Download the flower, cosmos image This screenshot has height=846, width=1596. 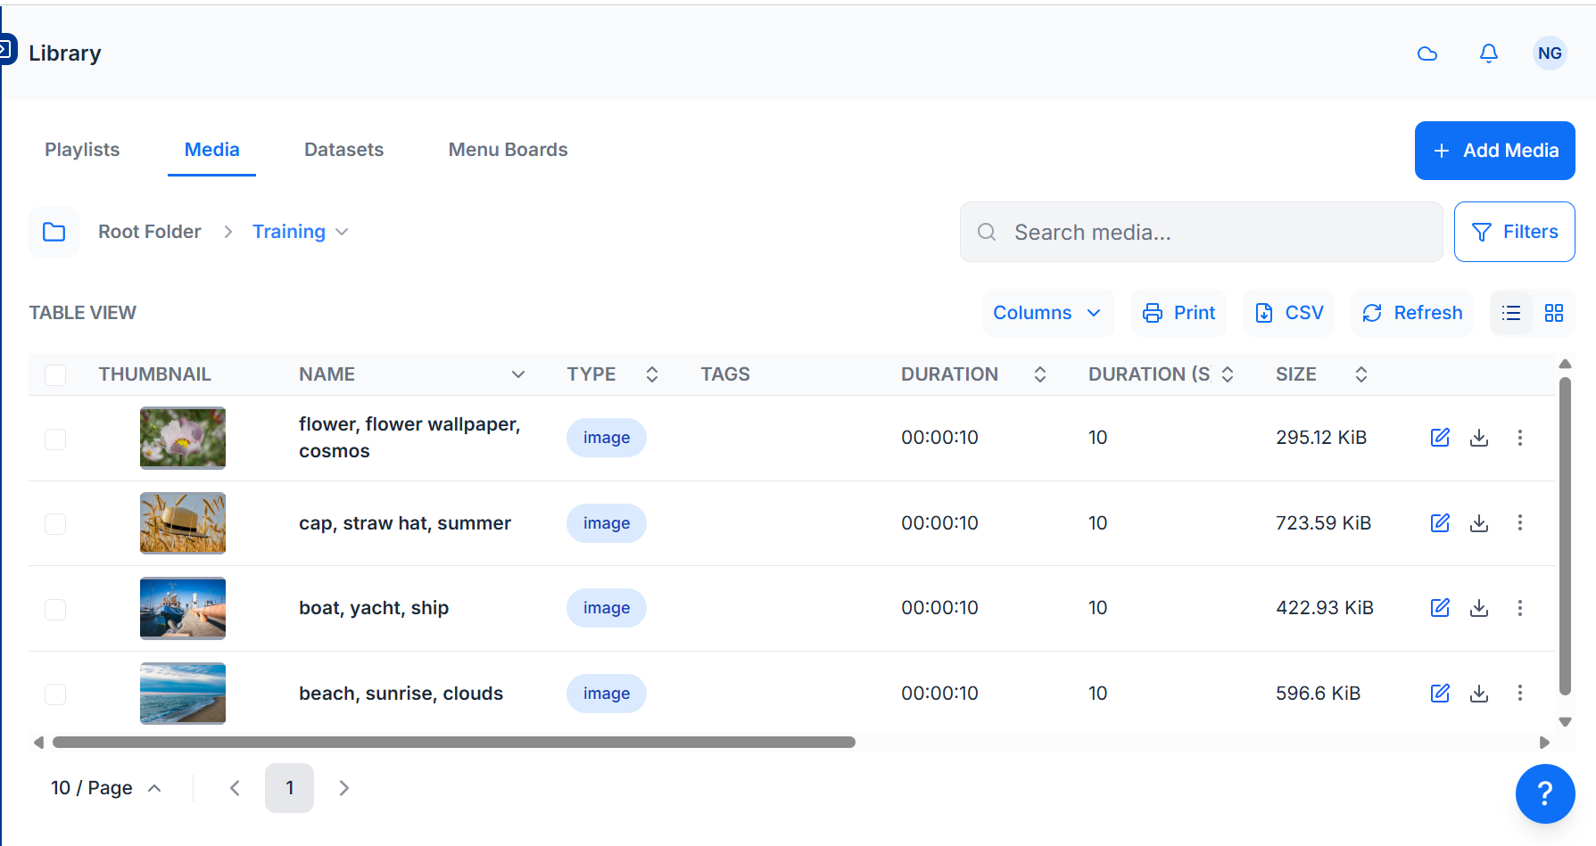(x=1479, y=438)
